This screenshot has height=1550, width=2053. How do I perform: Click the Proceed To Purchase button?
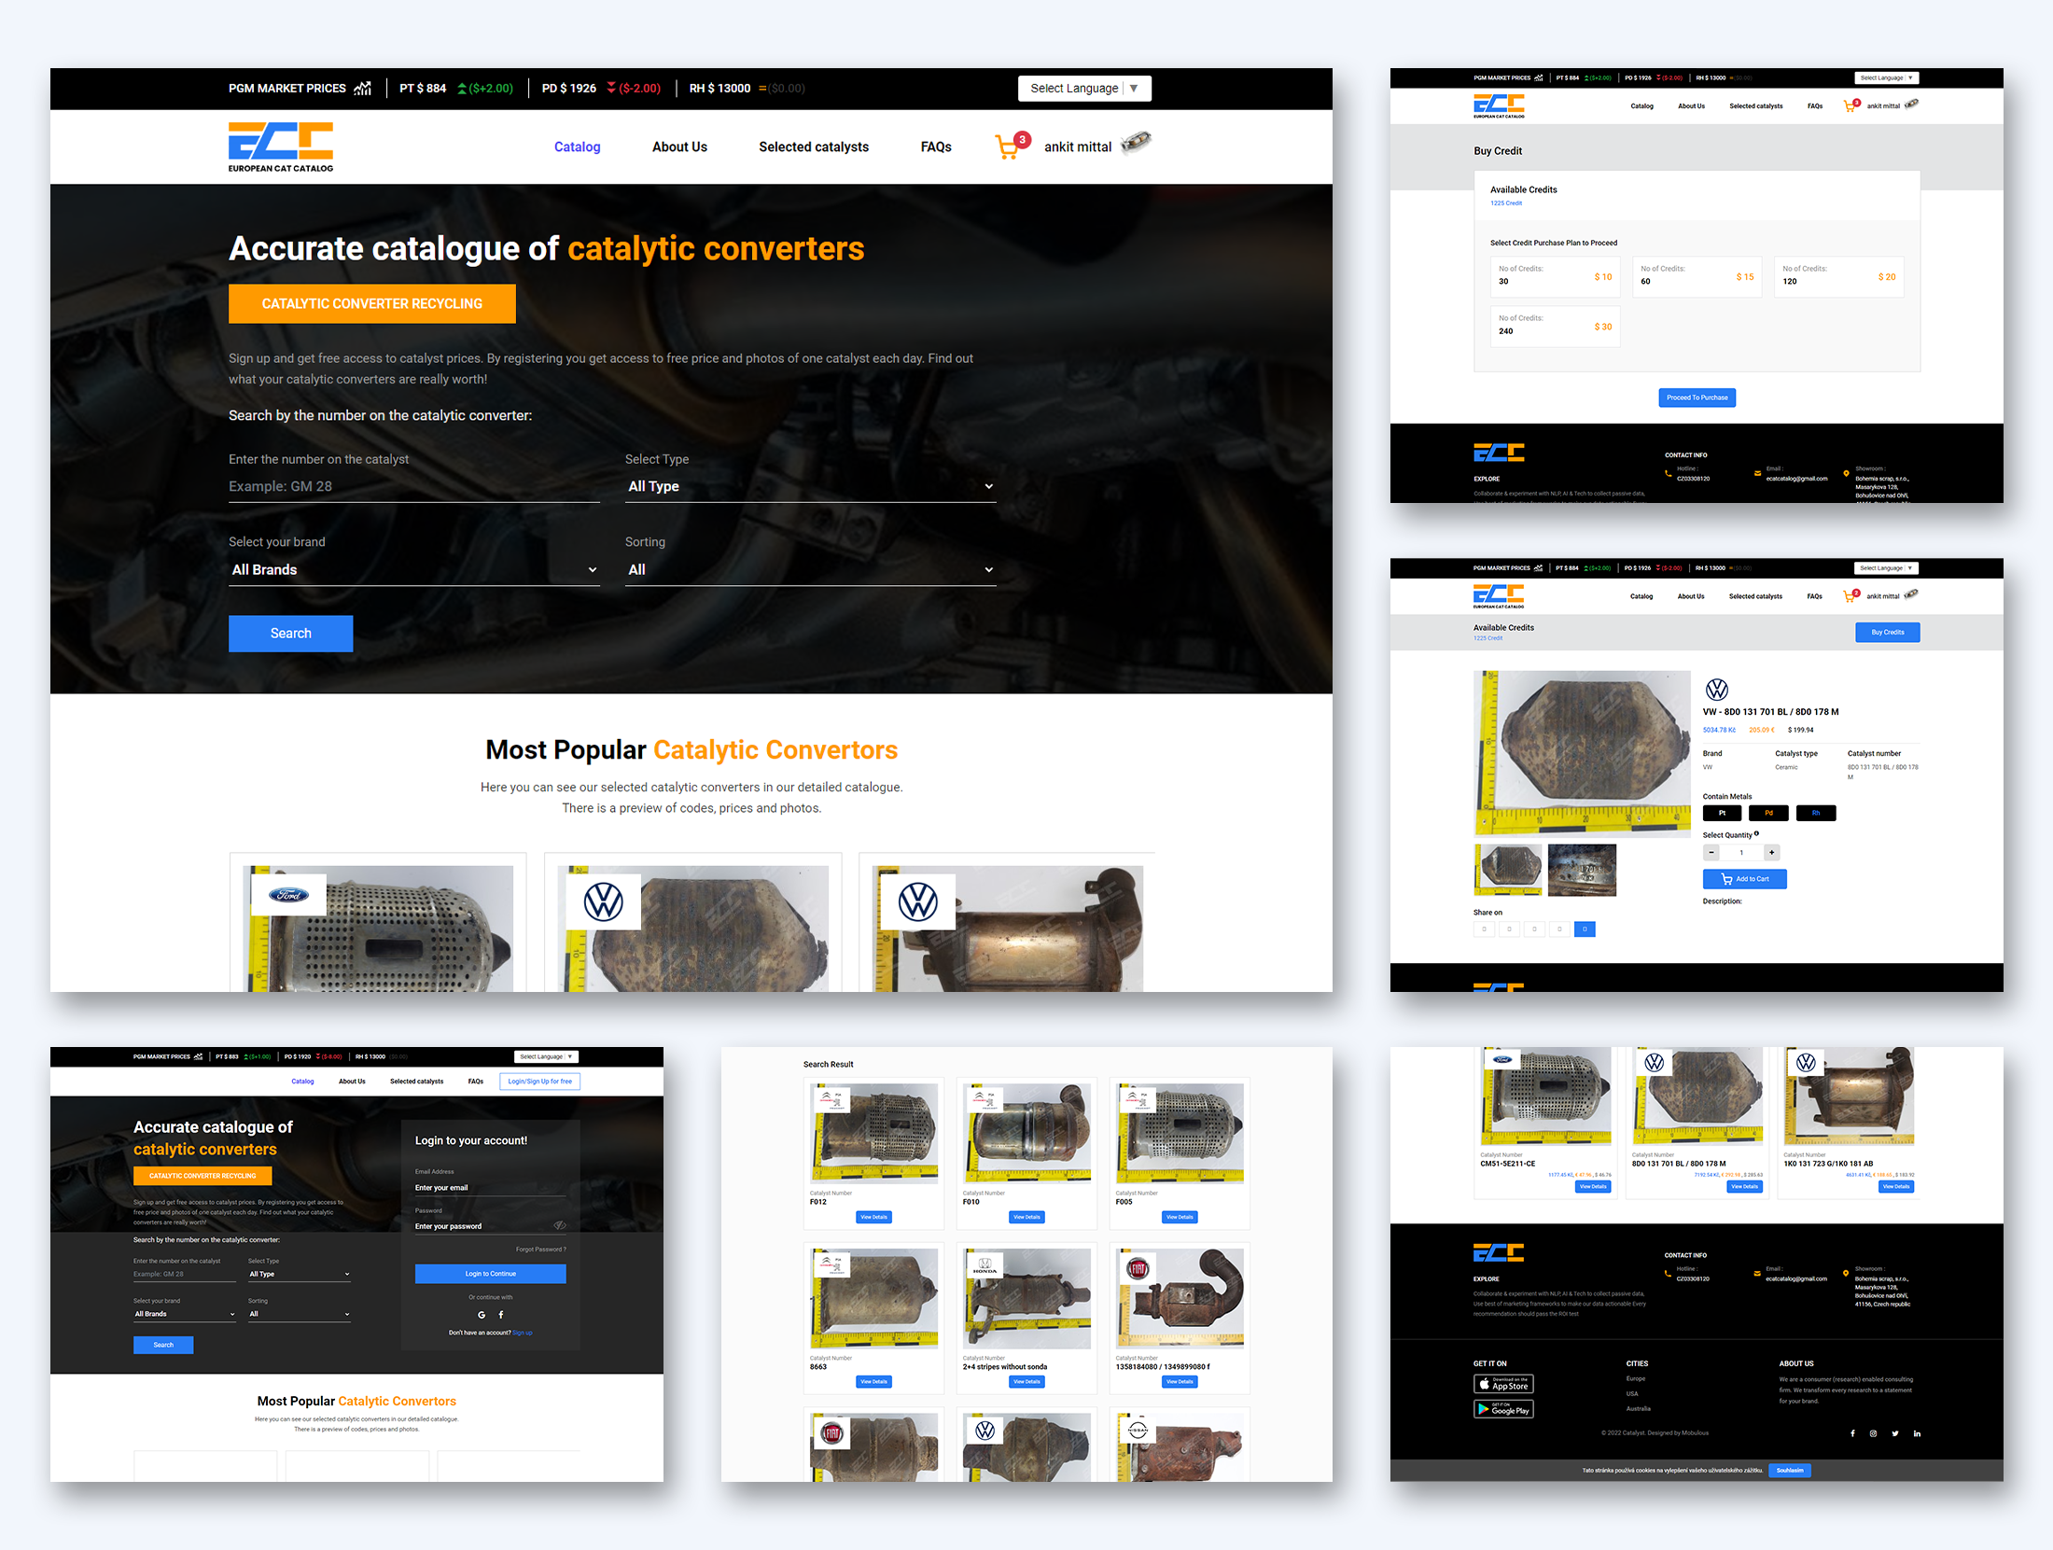[x=1697, y=398]
